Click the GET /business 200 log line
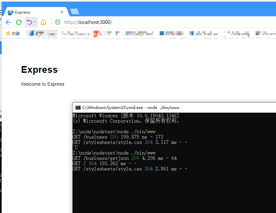The height and width of the screenshot is (213, 276). point(118,137)
